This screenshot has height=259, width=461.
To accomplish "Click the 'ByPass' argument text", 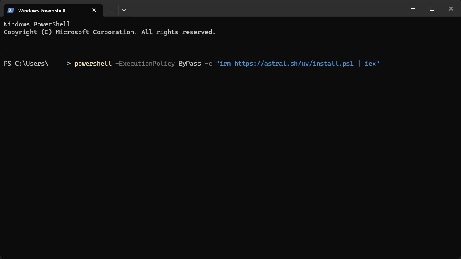I will (x=190, y=64).
